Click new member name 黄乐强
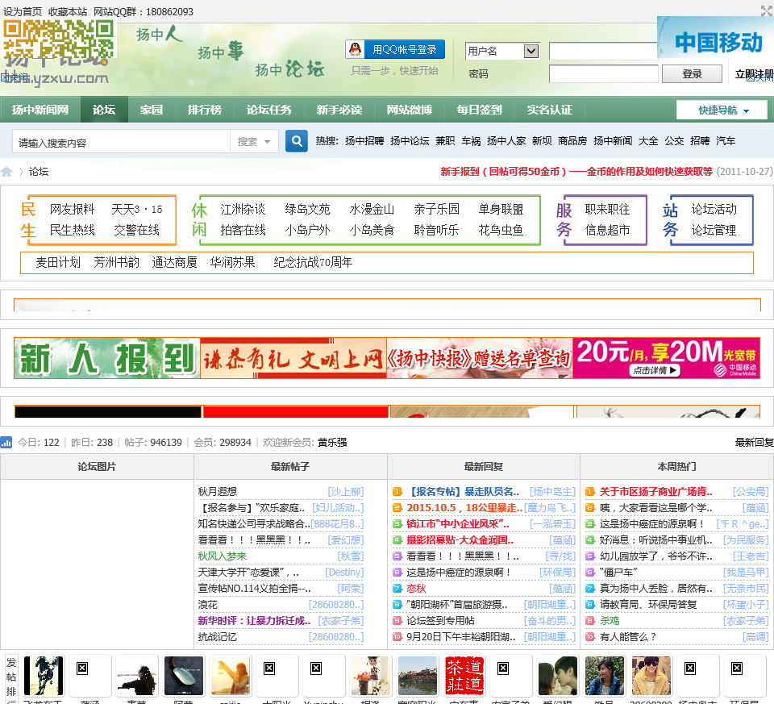Image resolution: width=774 pixels, height=704 pixels. coord(332,443)
